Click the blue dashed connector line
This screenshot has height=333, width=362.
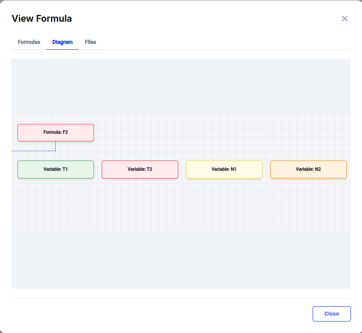[x=34, y=151]
